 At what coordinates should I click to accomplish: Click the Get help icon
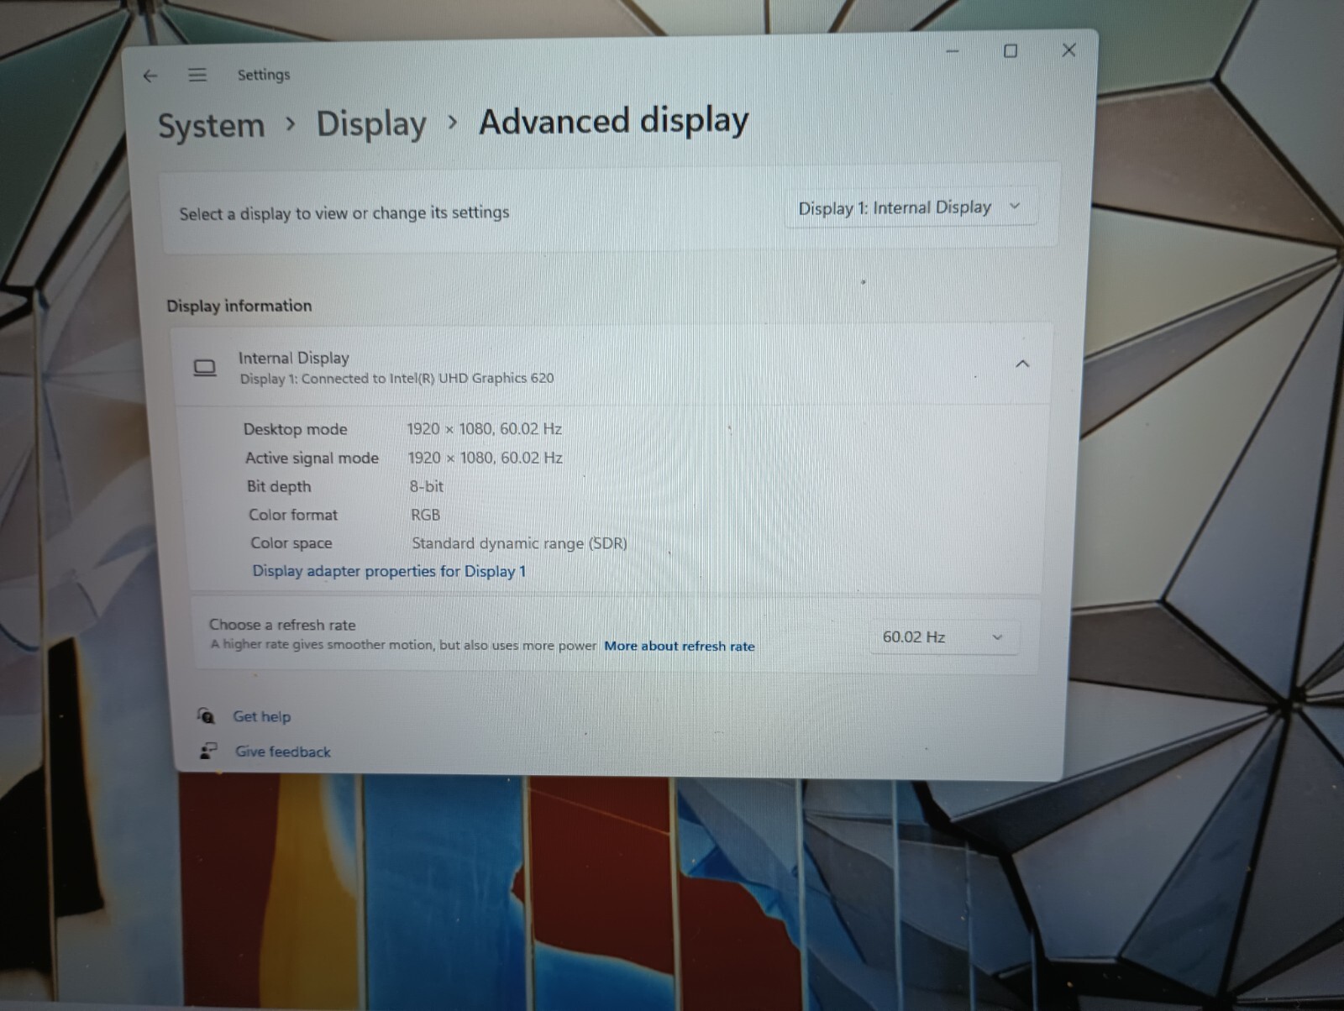point(206,715)
